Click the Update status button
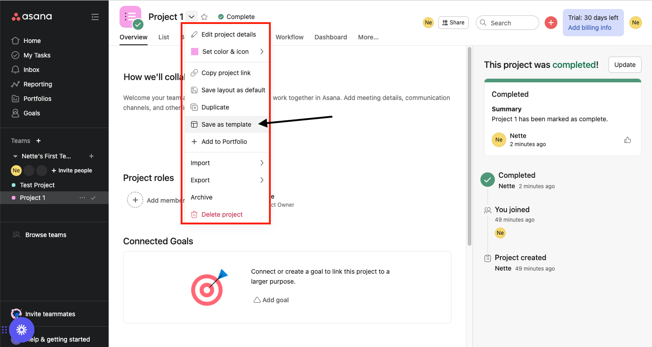Viewport: 652px width, 347px height. 625,65
